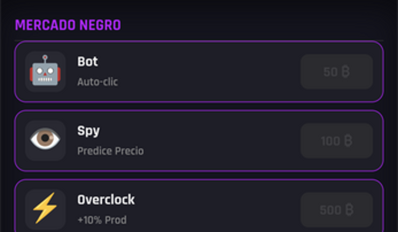Click the Overclock lightning bolt icon
Image resolution: width=398 pixels, height=232 pixels.
pyautogui.click(x=45, y=209)
